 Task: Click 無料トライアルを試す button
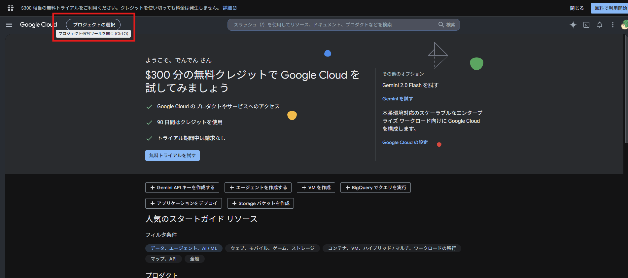coord(172,156)
